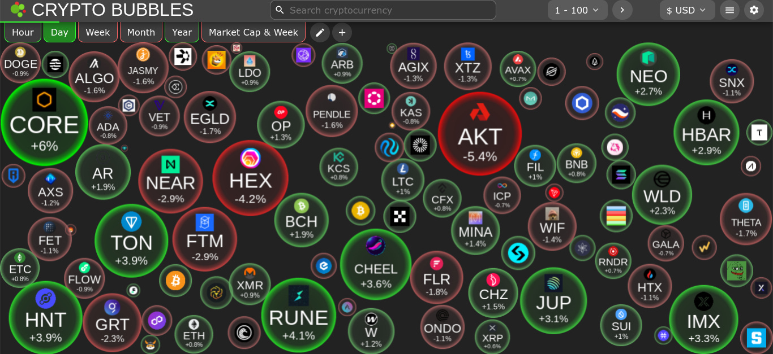Open the SUI +1% bubble
773x354 pixels.
(621, 325)
